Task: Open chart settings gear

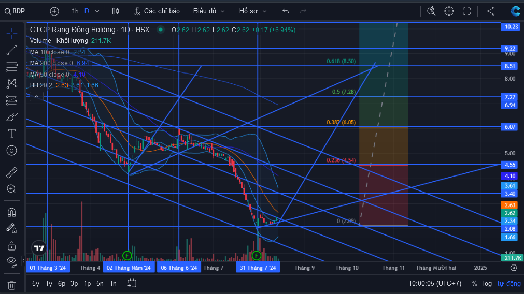Action: click(449, 11)
